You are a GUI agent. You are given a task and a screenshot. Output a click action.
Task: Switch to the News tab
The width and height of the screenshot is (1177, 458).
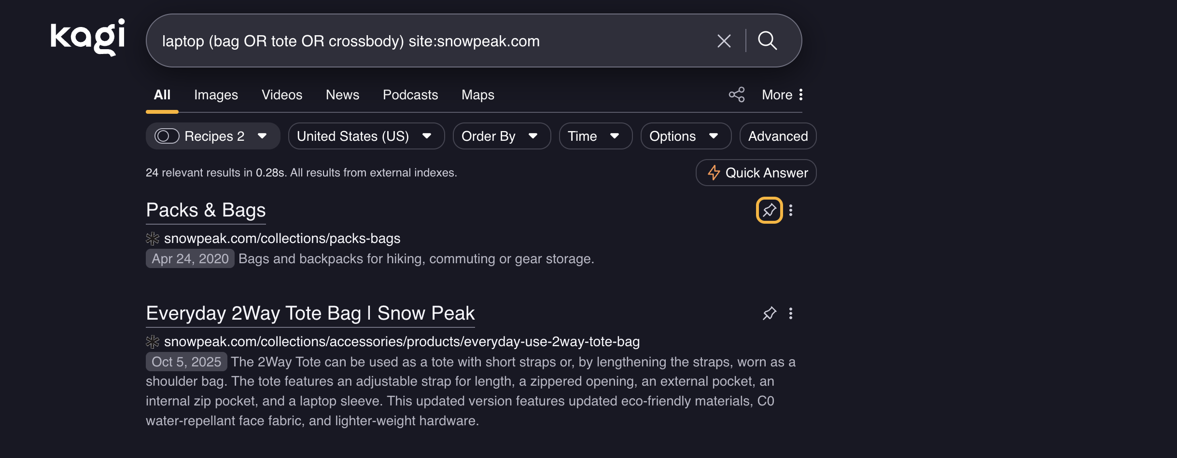pyautogui.click(x=342, y=94)
